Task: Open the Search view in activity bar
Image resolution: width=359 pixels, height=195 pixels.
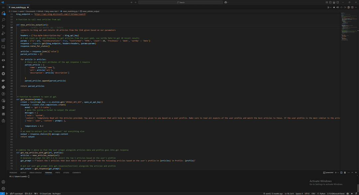Action: [3, 20]
